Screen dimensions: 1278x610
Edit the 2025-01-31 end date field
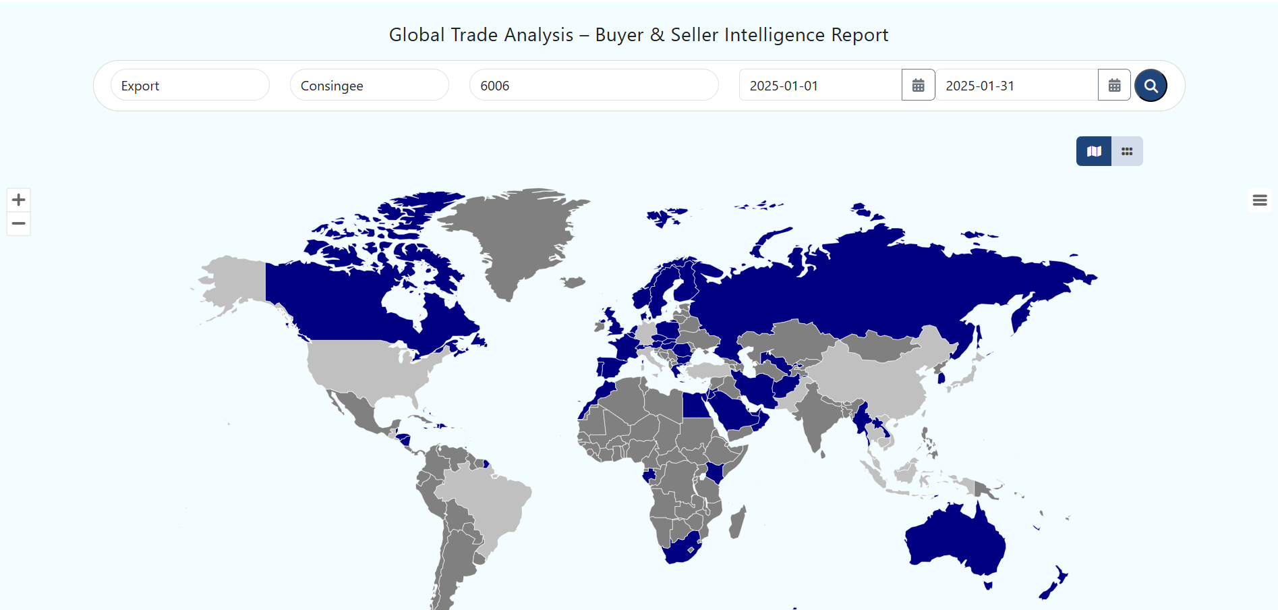1016,86
